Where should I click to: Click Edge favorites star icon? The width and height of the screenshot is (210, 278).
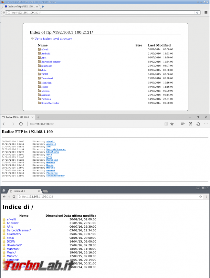(172, 124)
